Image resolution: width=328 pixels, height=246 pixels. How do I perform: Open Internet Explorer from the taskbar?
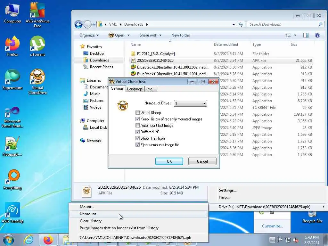point(29,240)
